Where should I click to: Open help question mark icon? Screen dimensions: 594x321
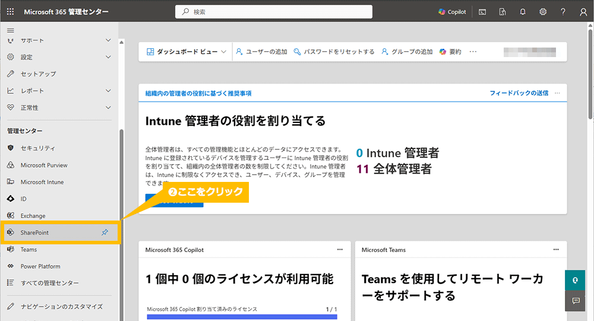563,12
